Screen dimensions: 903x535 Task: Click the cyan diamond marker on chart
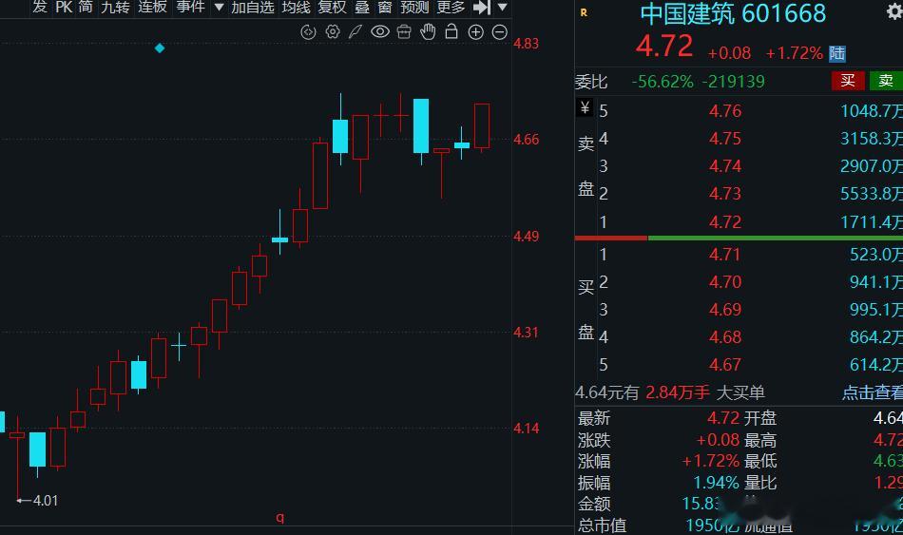coord(160,48)
